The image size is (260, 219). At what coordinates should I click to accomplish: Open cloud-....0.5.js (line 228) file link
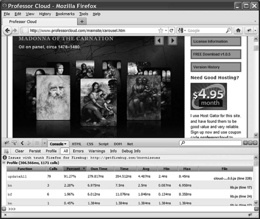(x=233, y=179)
